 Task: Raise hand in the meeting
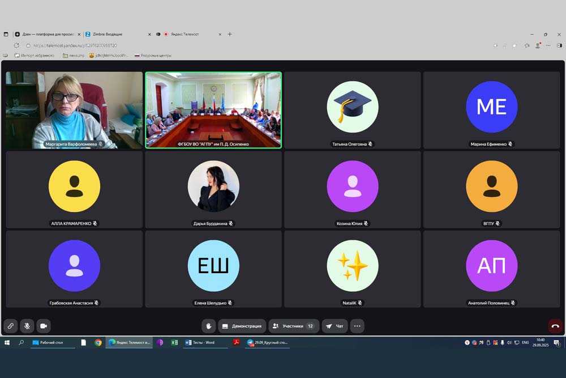(x=208, y=326)
